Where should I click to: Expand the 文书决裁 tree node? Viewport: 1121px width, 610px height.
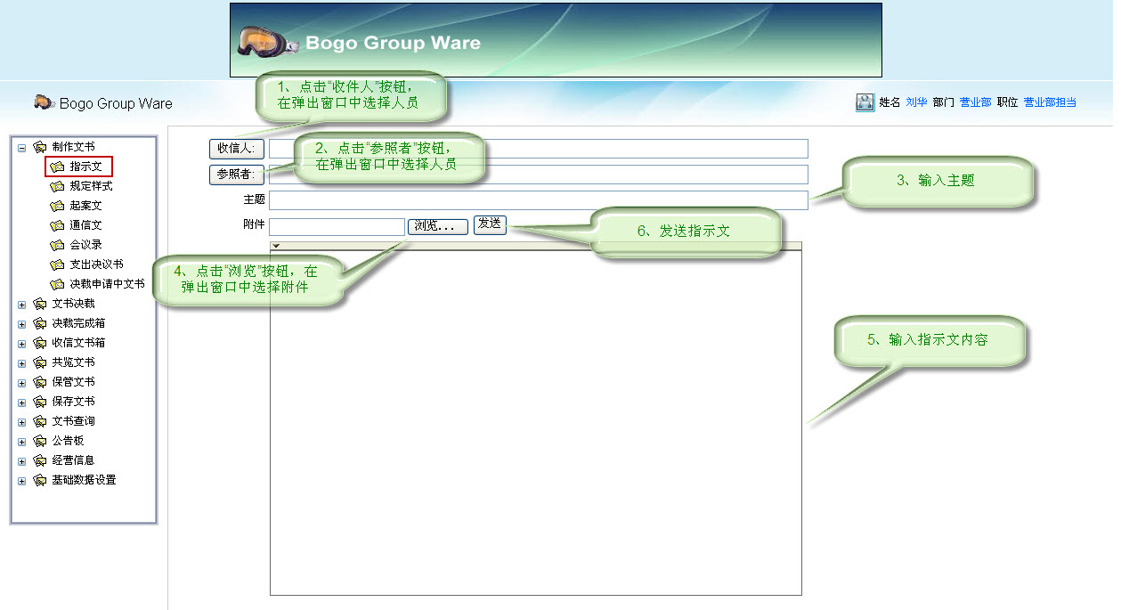point(21,304)
